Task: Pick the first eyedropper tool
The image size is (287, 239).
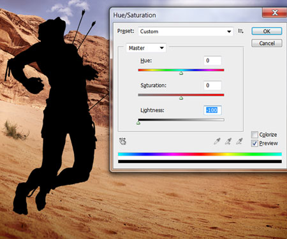Action: (217, 141)
